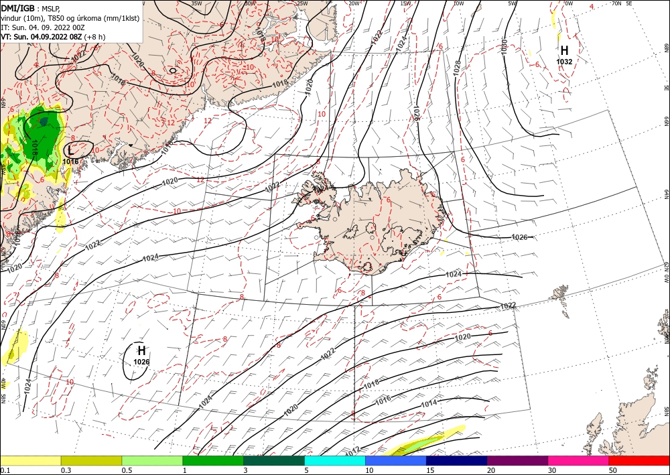The width and height of the screenshot is (670, 475).
Task: Click the olive 0.3–0.5 legend swatch
Action: 91,460
